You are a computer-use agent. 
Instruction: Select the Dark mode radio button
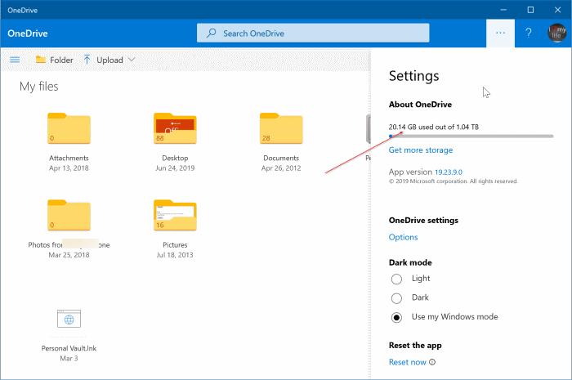(x=396, y=298)
